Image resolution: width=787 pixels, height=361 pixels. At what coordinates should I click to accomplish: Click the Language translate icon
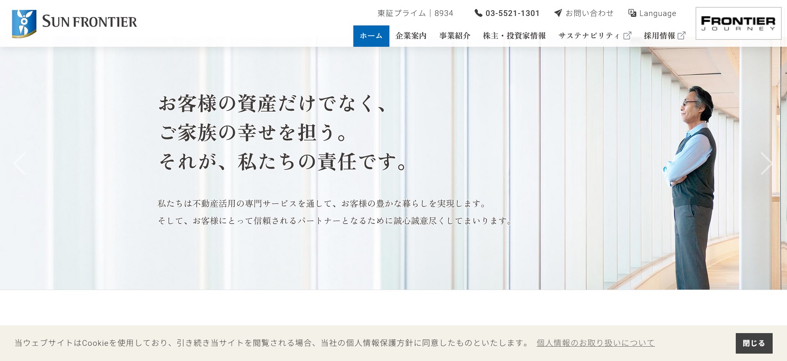[632, 13]
